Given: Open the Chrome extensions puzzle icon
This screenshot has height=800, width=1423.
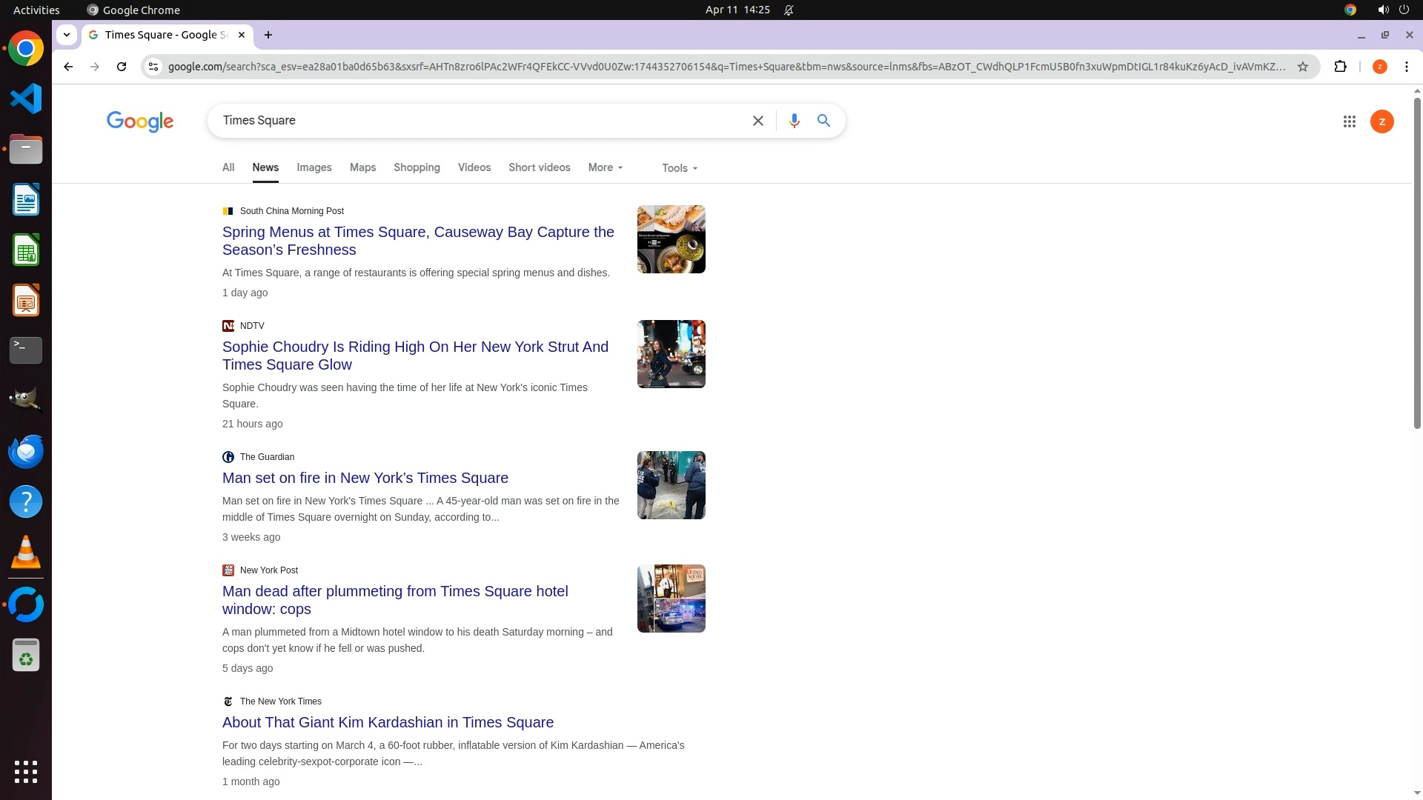Looking at the screenshot, I should (1340, 67).
